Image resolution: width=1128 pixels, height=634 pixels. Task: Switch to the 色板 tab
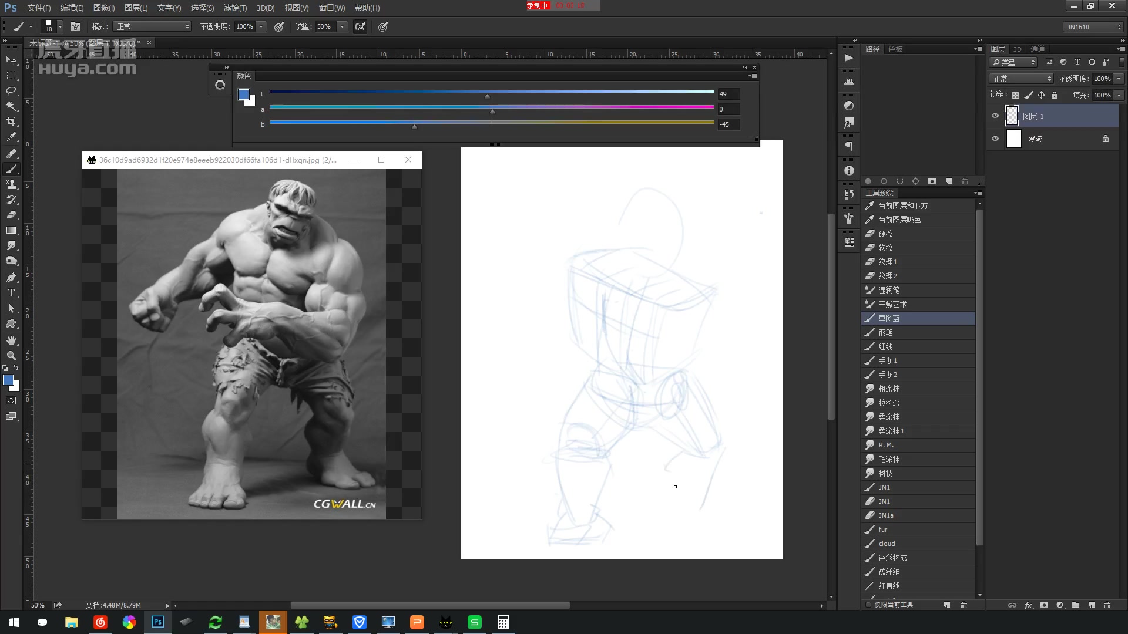[x=895, y=49]
